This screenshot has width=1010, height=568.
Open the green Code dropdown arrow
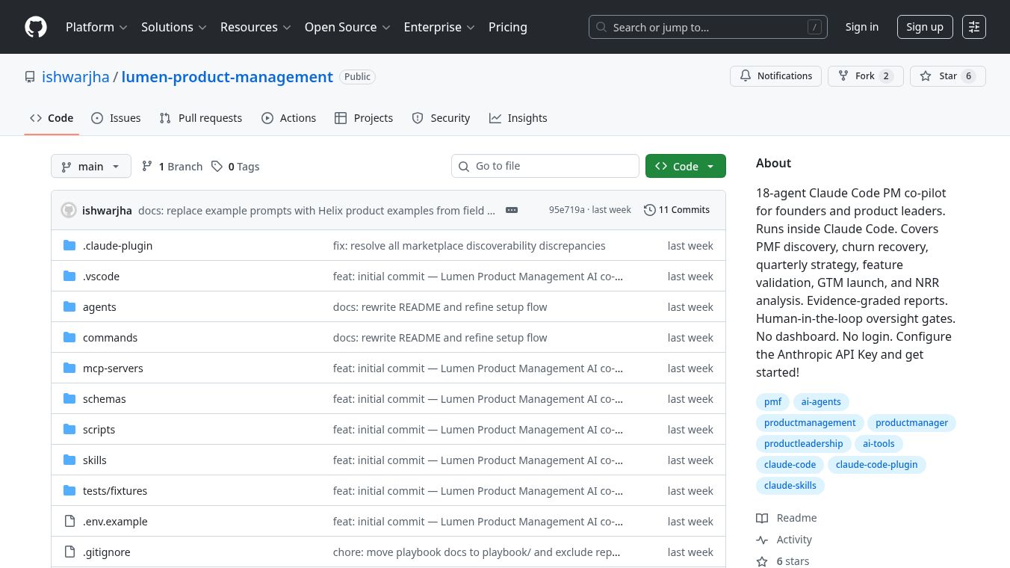[x=710, y=166]
